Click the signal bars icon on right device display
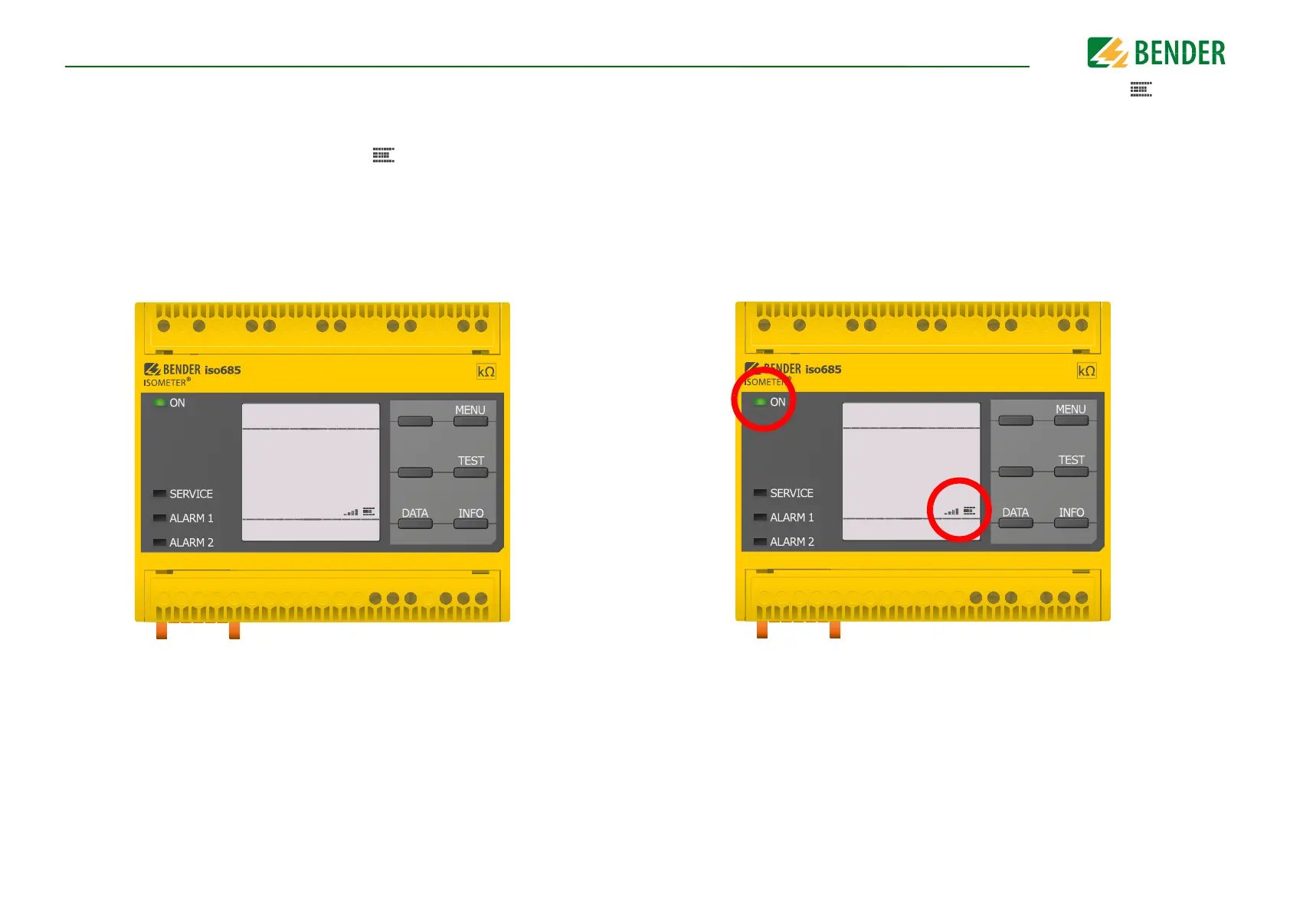The width and height of the screenshot is (1290, 911). click(x=951, y=511)
